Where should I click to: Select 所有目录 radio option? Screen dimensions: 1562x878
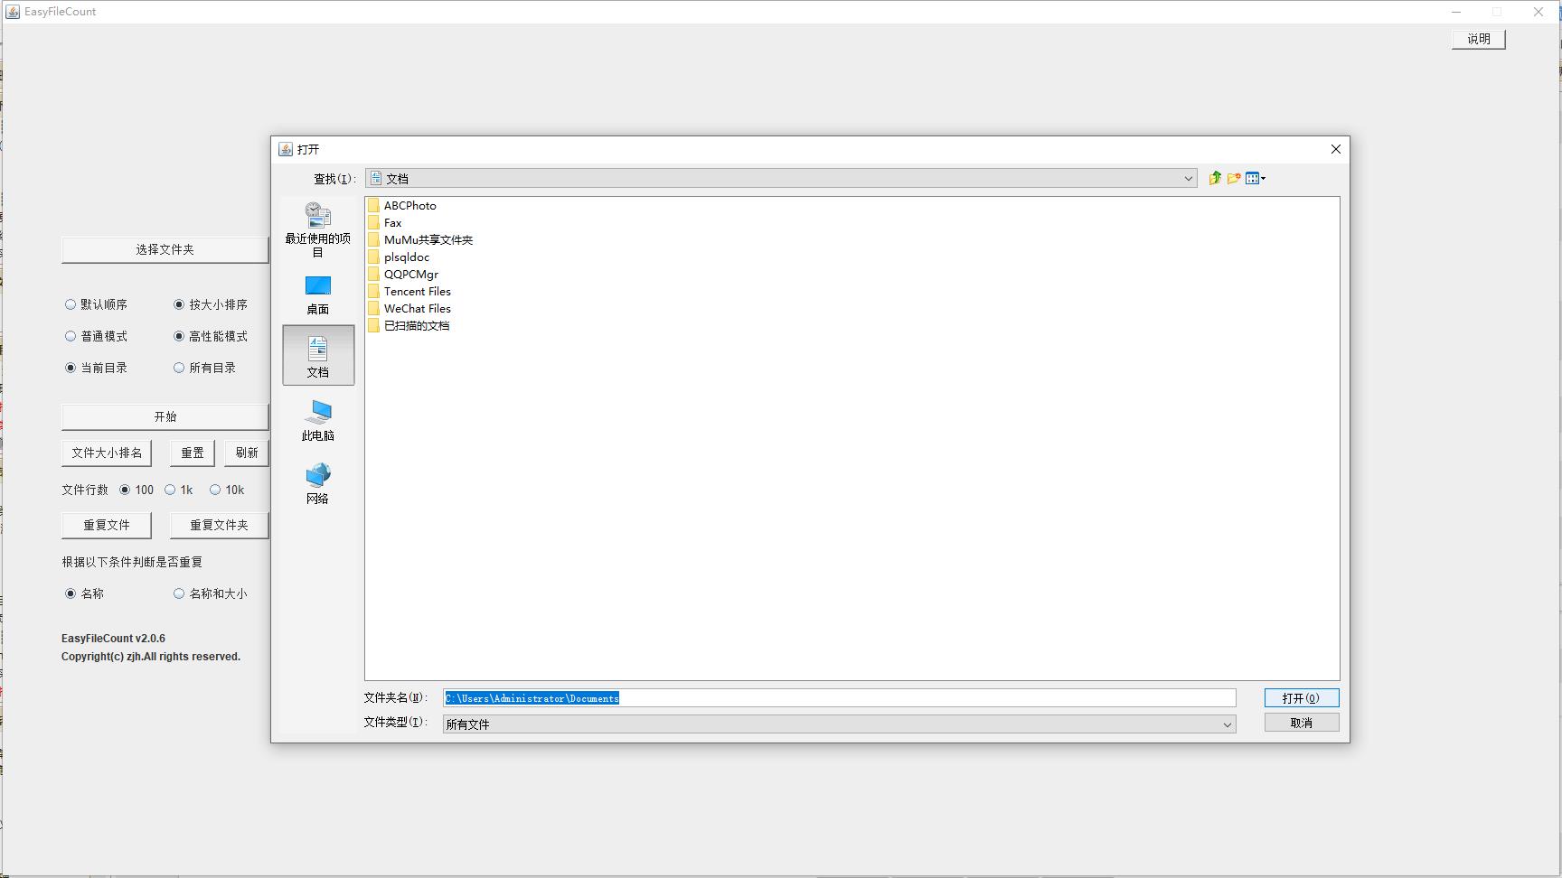point(179,368)
